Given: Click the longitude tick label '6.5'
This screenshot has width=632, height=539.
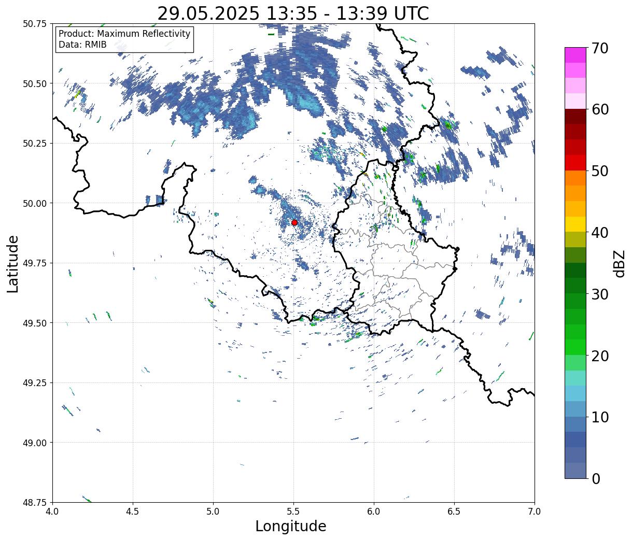Looking at the screenshot, I should point(454,511).
